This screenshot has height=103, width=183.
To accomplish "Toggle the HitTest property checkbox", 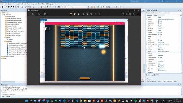I will [158, 40].
